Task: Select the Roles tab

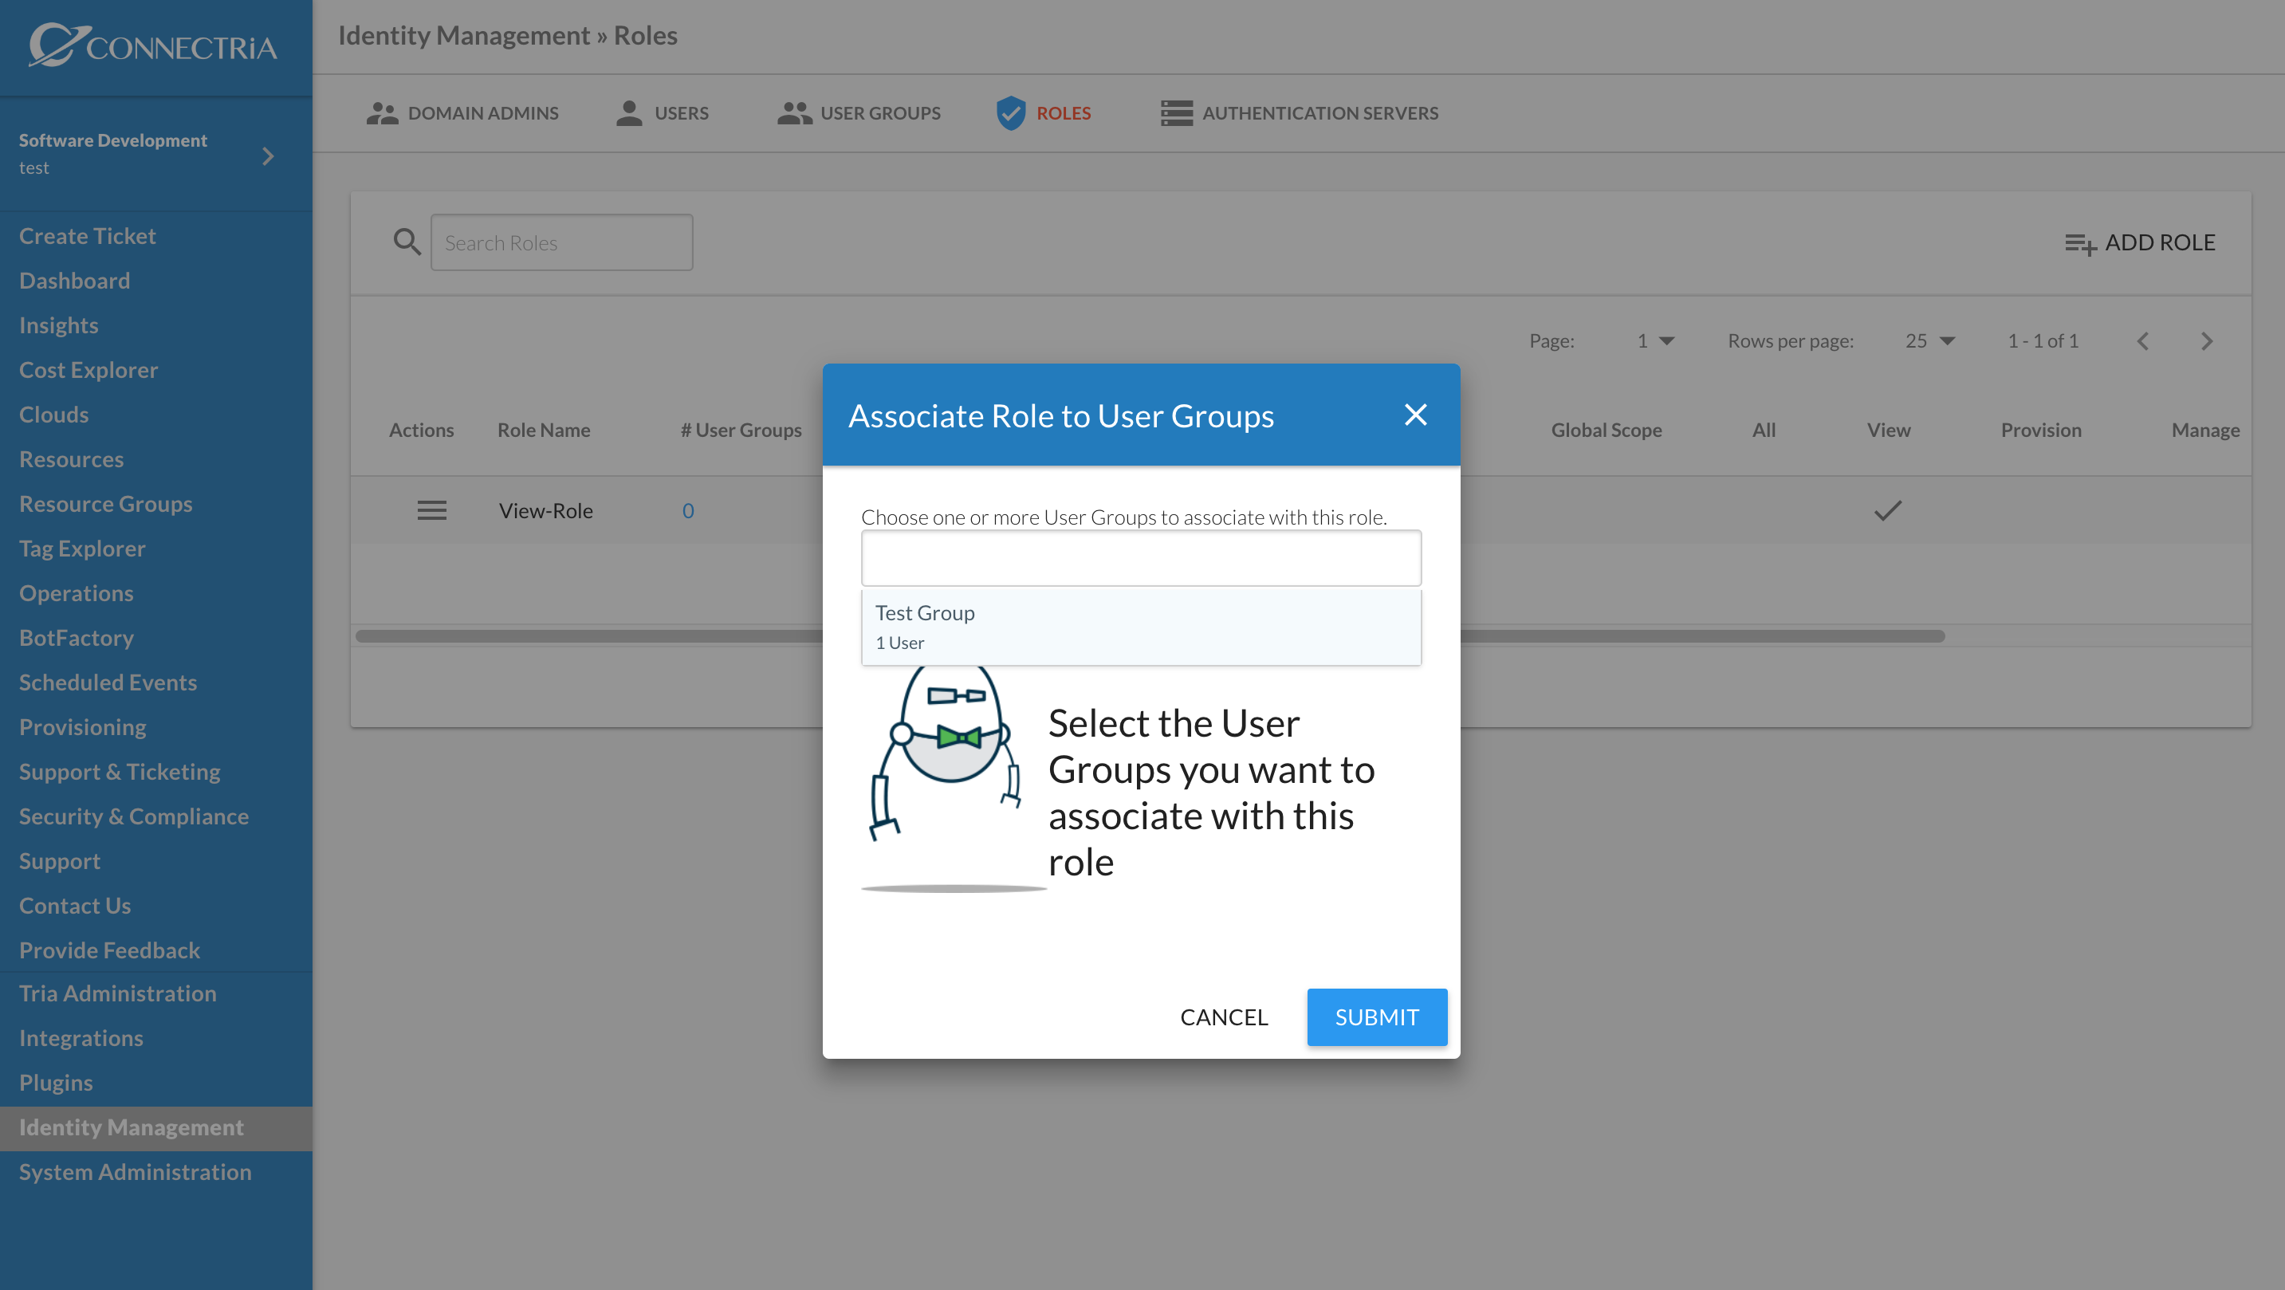Action: pyautogui.click(x=1043, y=113)
